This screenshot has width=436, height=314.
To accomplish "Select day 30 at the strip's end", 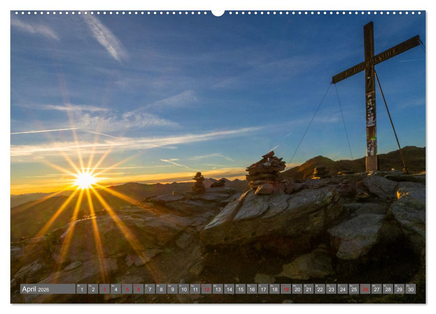I will click(x=410, y=289).
